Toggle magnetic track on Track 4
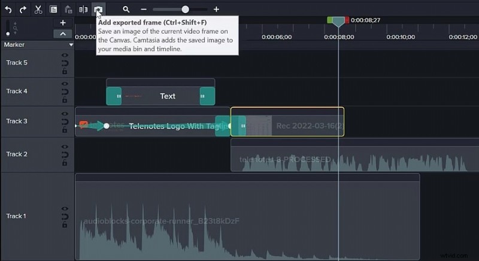479x261 pixels. point(65,92)
